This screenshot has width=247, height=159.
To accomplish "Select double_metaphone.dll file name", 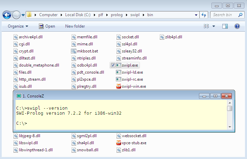I will point(39,65).
